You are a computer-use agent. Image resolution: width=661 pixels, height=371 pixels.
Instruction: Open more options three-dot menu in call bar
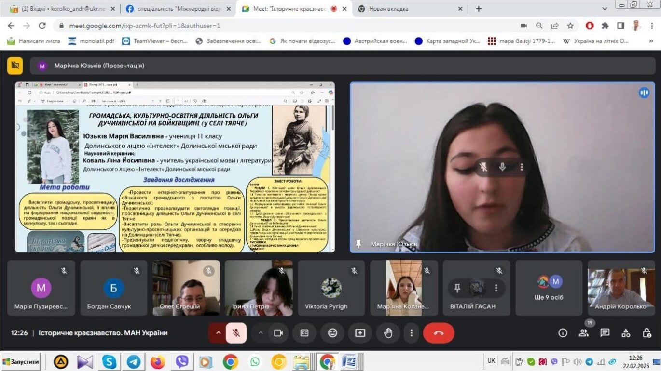tap(411, 333)
